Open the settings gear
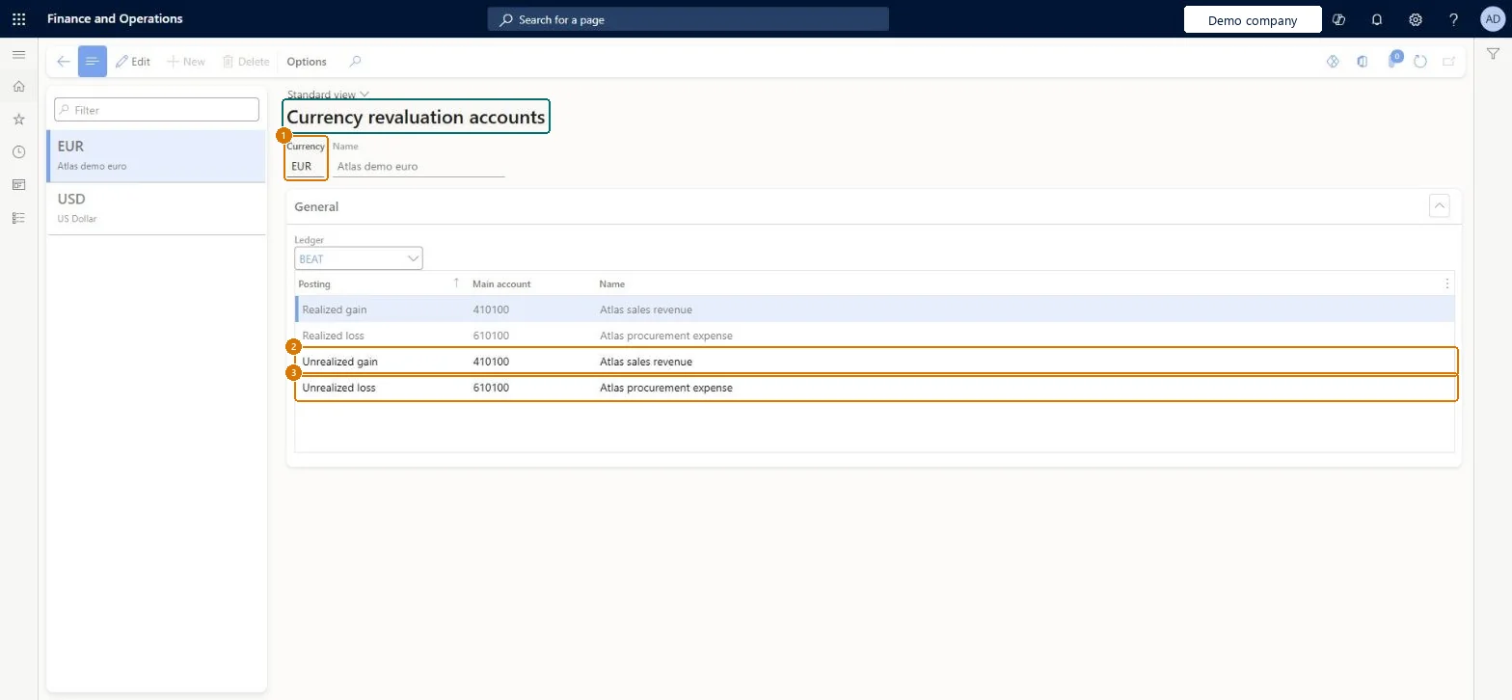Image resolution: width=1512 pixels, height=700 pixels. coord(1416,19)
